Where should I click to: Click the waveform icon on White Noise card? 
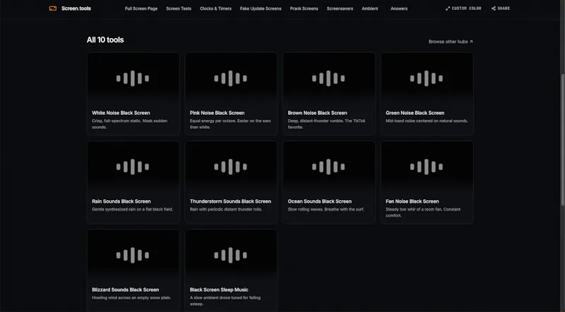[133, 78]
